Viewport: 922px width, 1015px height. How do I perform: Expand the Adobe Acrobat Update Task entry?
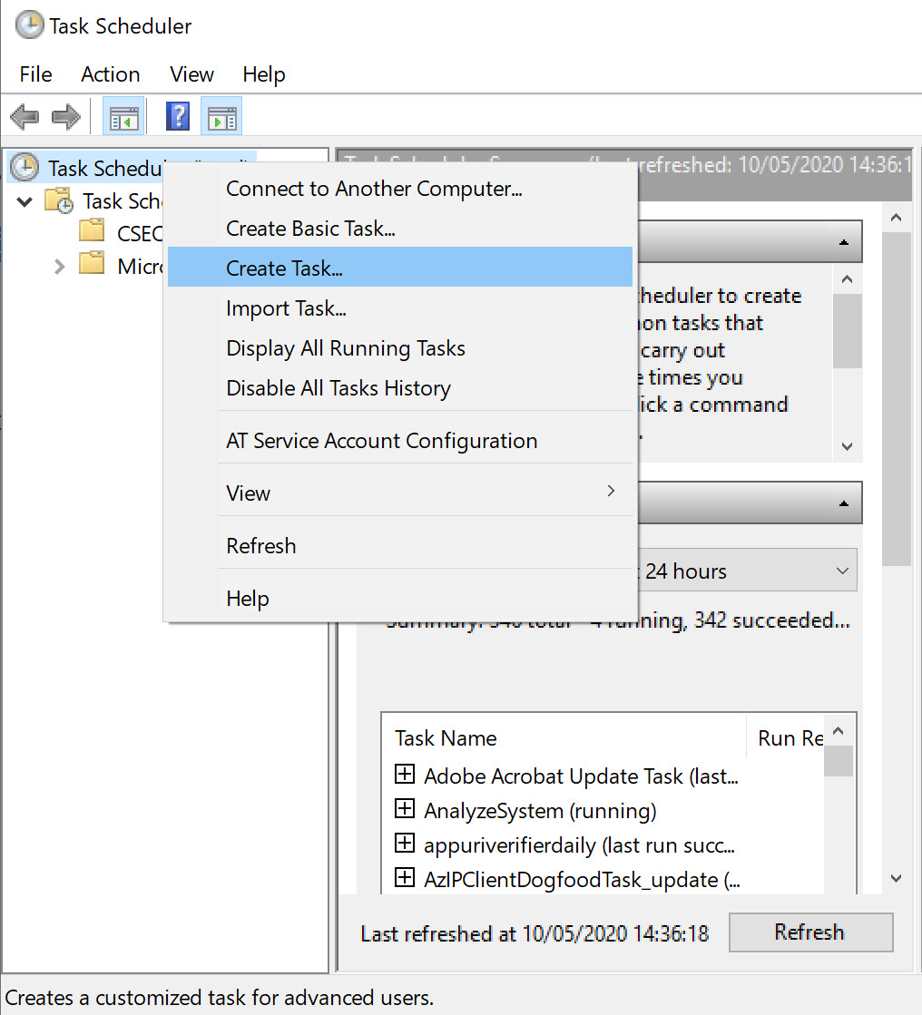point(405,774)
